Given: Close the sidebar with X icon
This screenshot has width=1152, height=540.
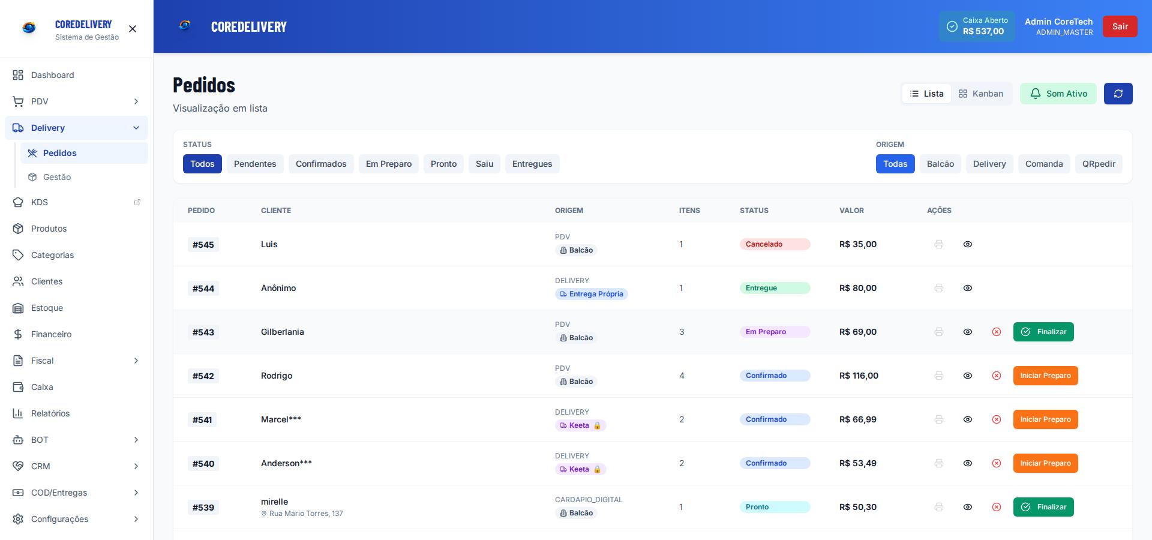Looking at the screenshot, I should (133, 29).
